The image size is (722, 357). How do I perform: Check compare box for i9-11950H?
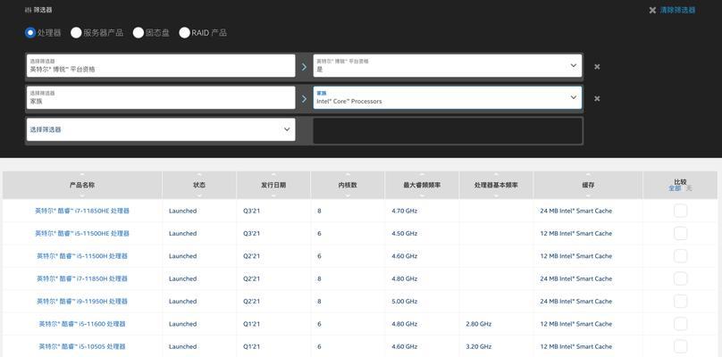(680, 301)
